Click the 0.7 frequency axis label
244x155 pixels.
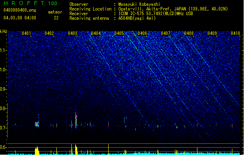click(x=3, y=128)
